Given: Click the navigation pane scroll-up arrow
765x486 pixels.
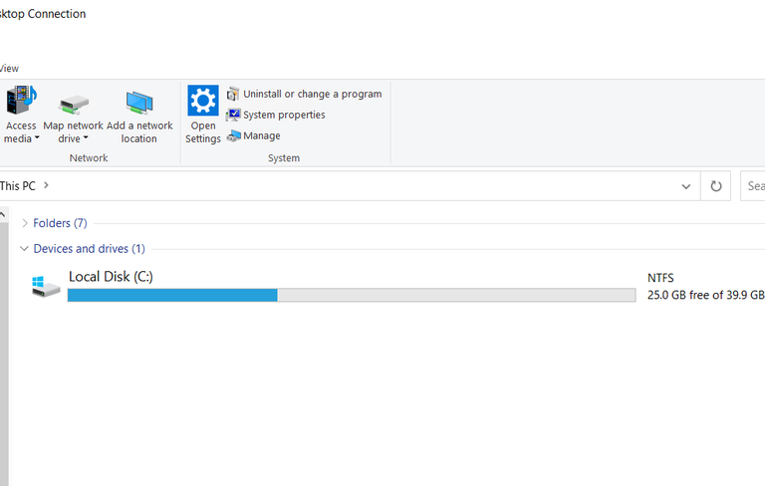Looking at the screenshot, I should (x=3, y=215).
